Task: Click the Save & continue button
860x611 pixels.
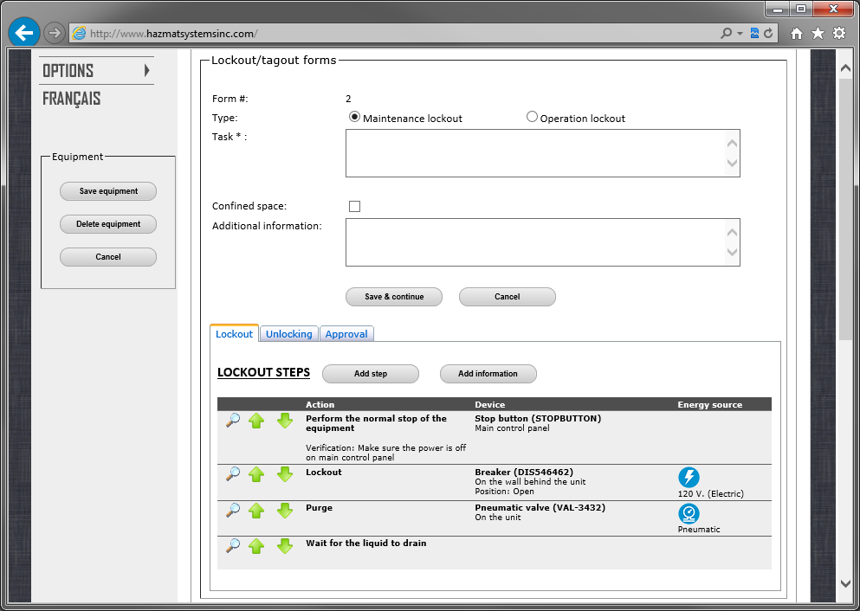Action: tap(394, 297)
